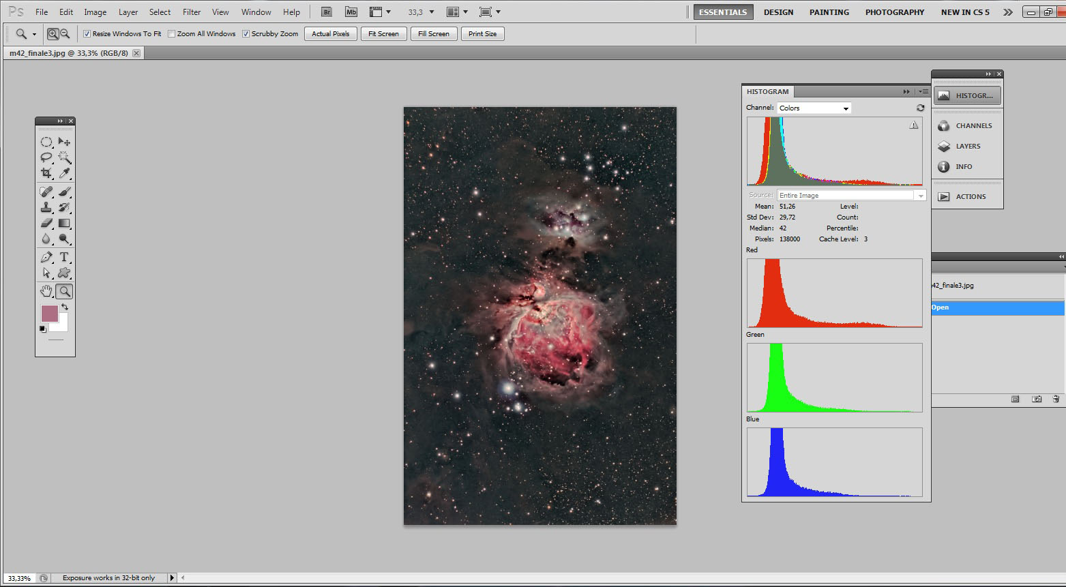
Task: Open the File menu
Action: point(42,12)
